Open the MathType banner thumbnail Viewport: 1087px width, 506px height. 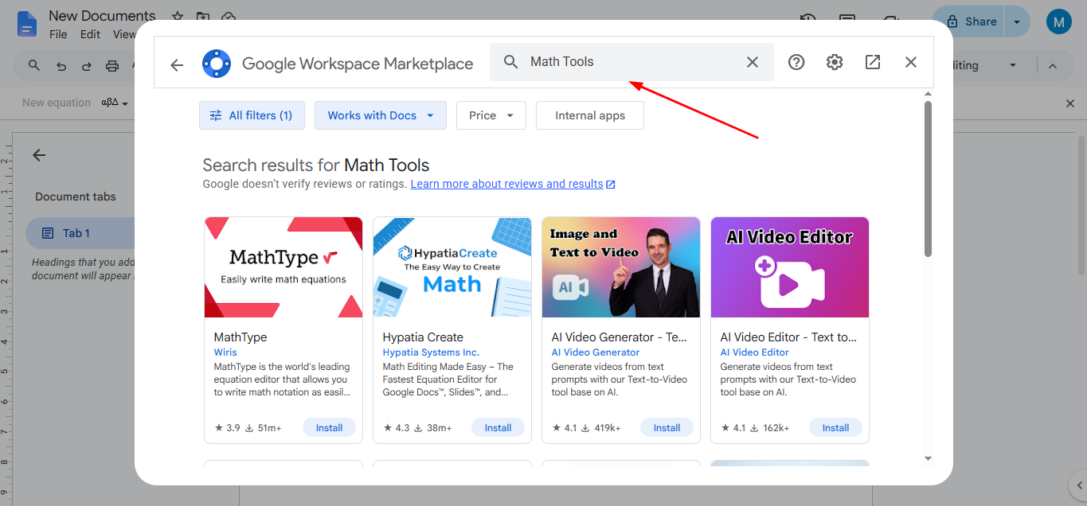point(283,267)
